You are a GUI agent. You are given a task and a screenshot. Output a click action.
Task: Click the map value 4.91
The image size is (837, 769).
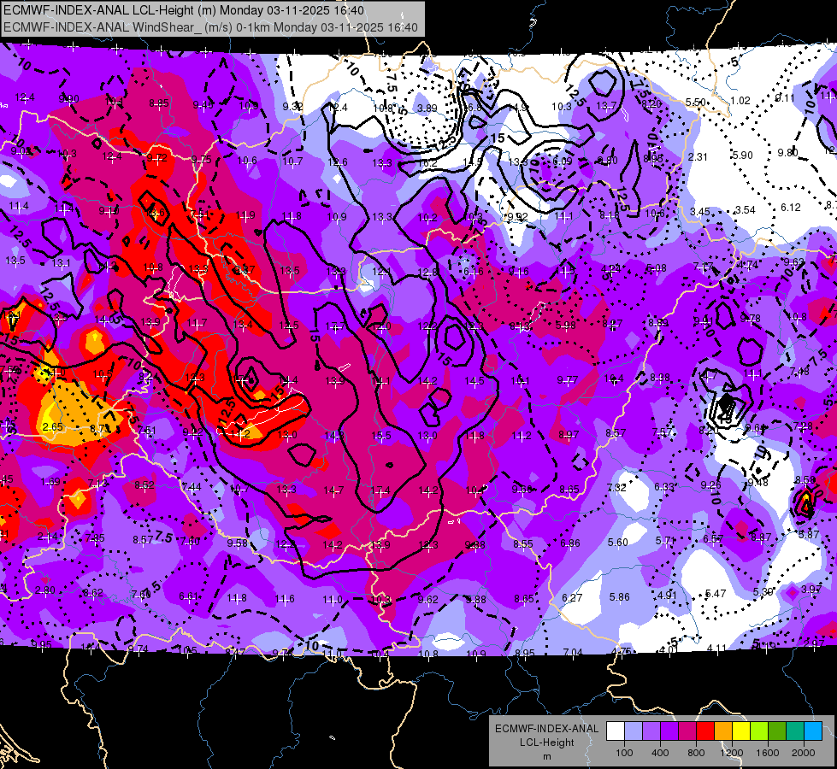pos(667,595)
